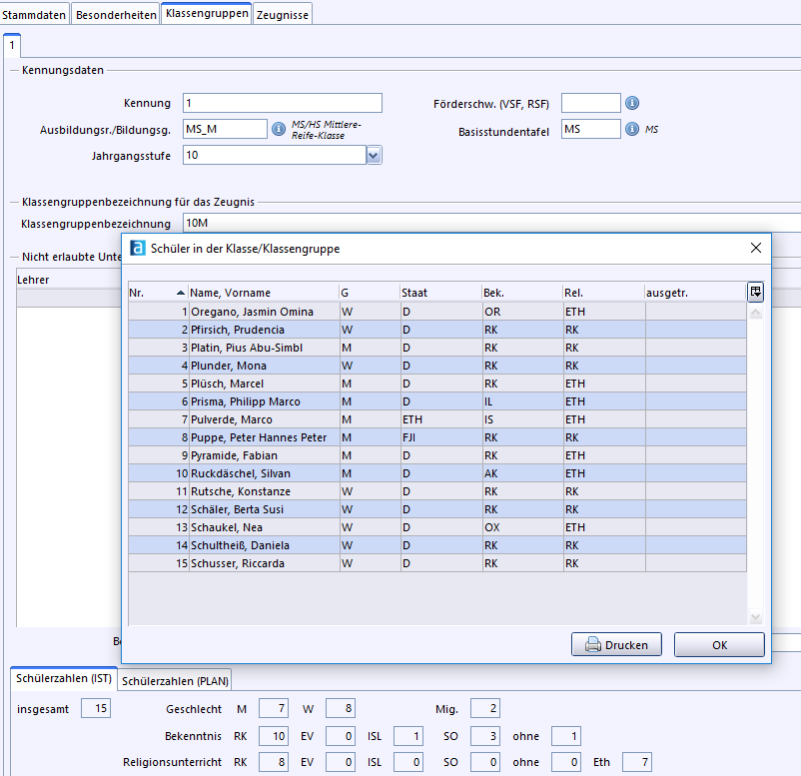Viewport: 801px width, 776px height.
Task: Select row Oregano, Jasmin Omina
Action: (437, 312)
